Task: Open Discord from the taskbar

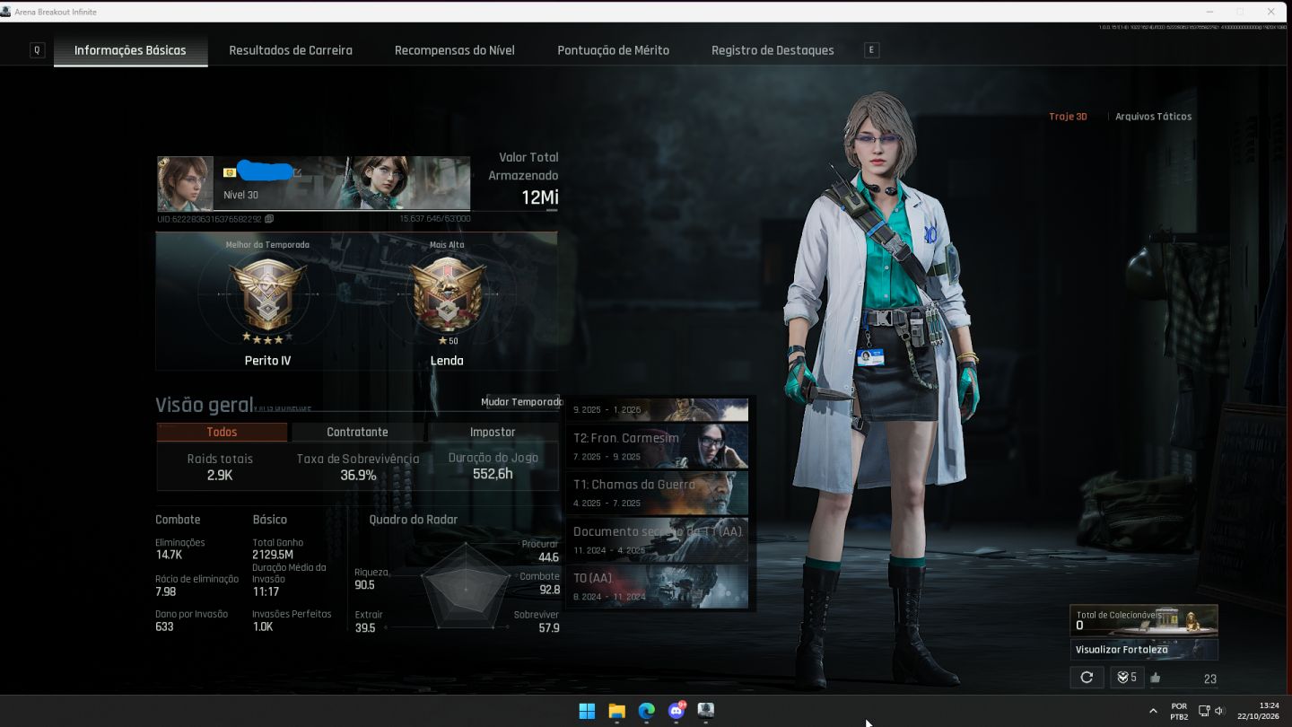Action: coord(677,711)
